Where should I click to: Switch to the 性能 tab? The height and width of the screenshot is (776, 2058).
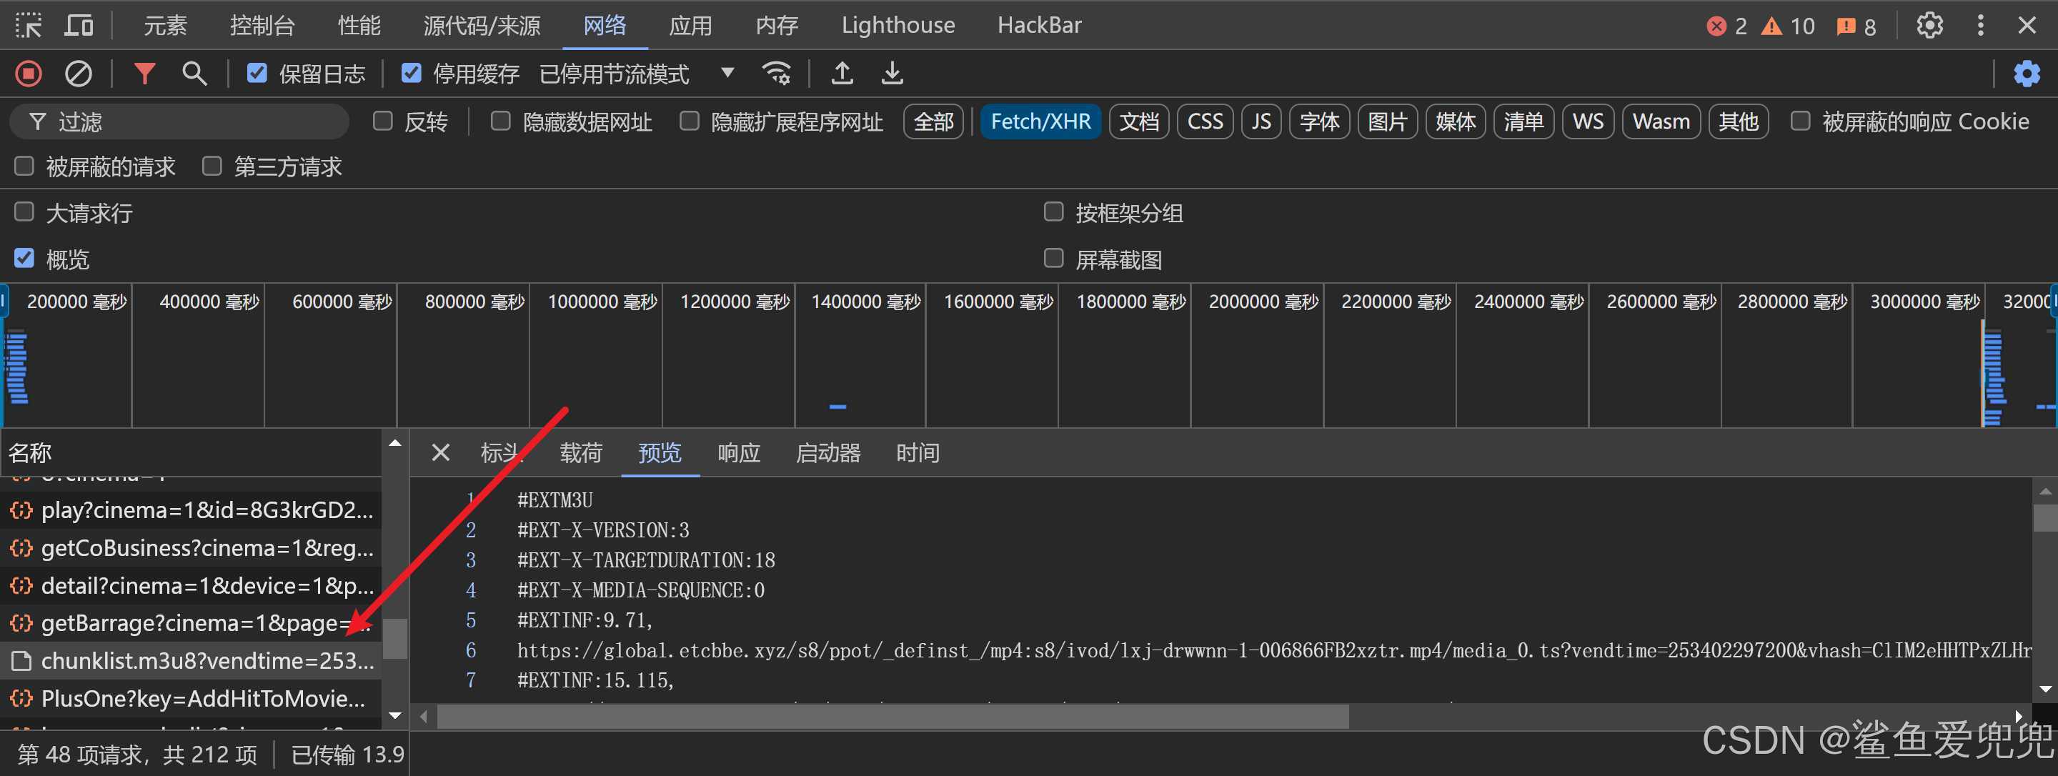click(359, 26)
